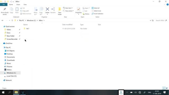This screenshot has width=169, height=95.
Task: Refresh the current folder view
Action: point(153,21)
